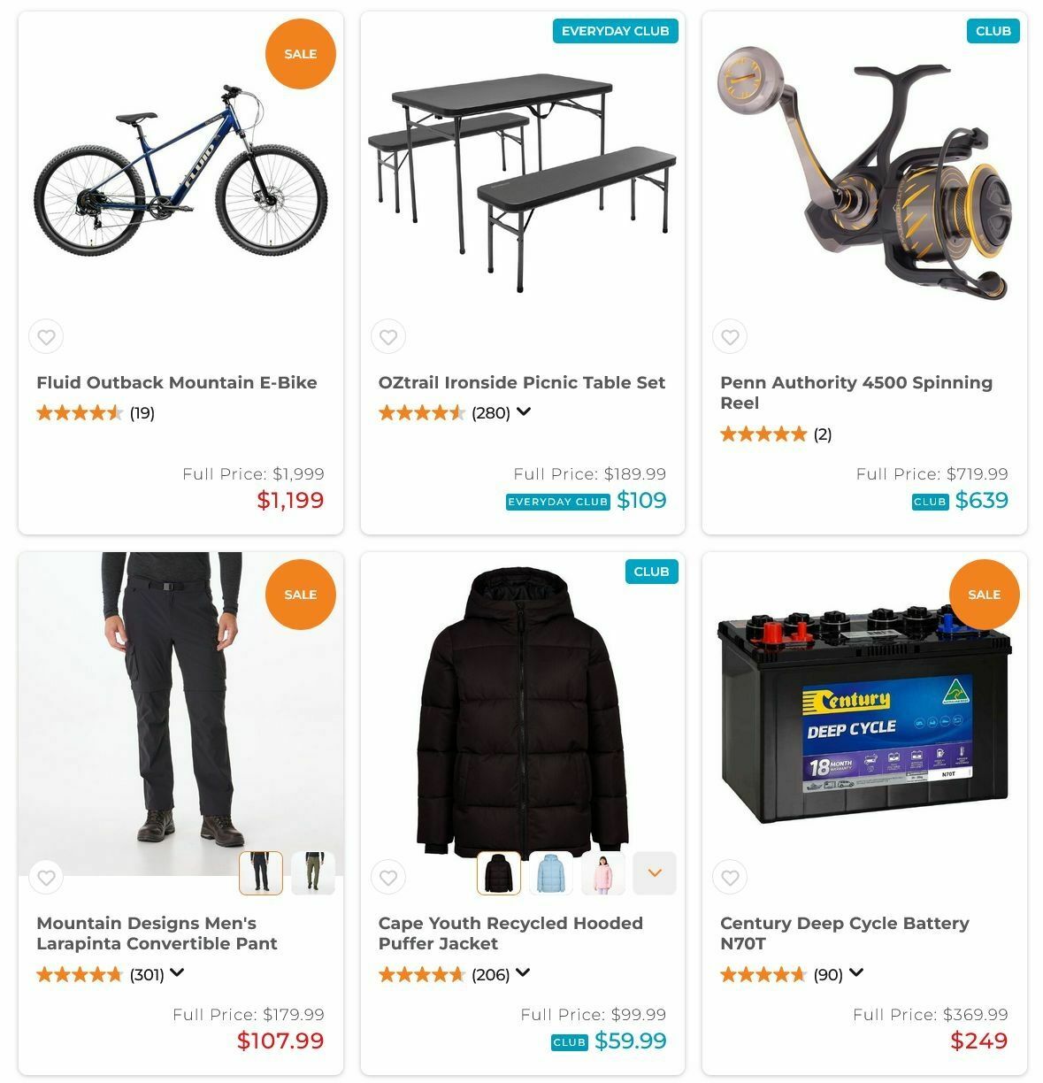Select the pink puffer jacket swatch
Image resolution: width=1043 pixels, height=1083 pixels.
coord(602,873)
